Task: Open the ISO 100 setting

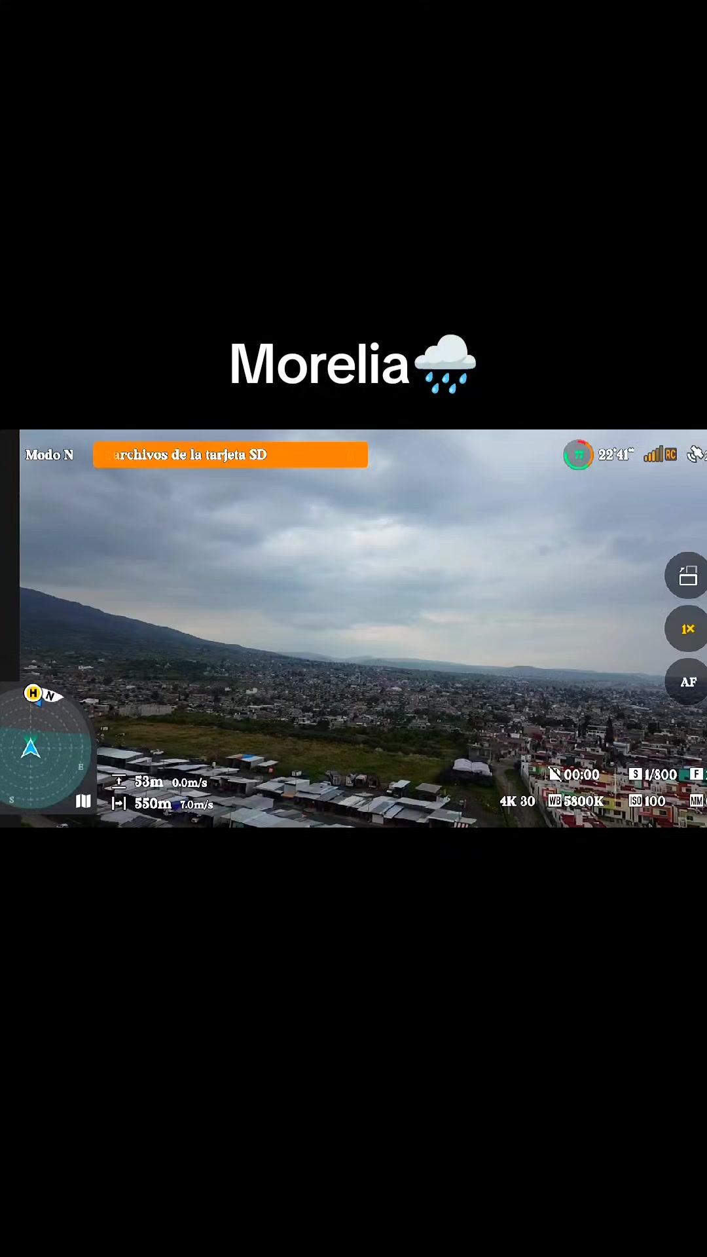Action: 647,801
